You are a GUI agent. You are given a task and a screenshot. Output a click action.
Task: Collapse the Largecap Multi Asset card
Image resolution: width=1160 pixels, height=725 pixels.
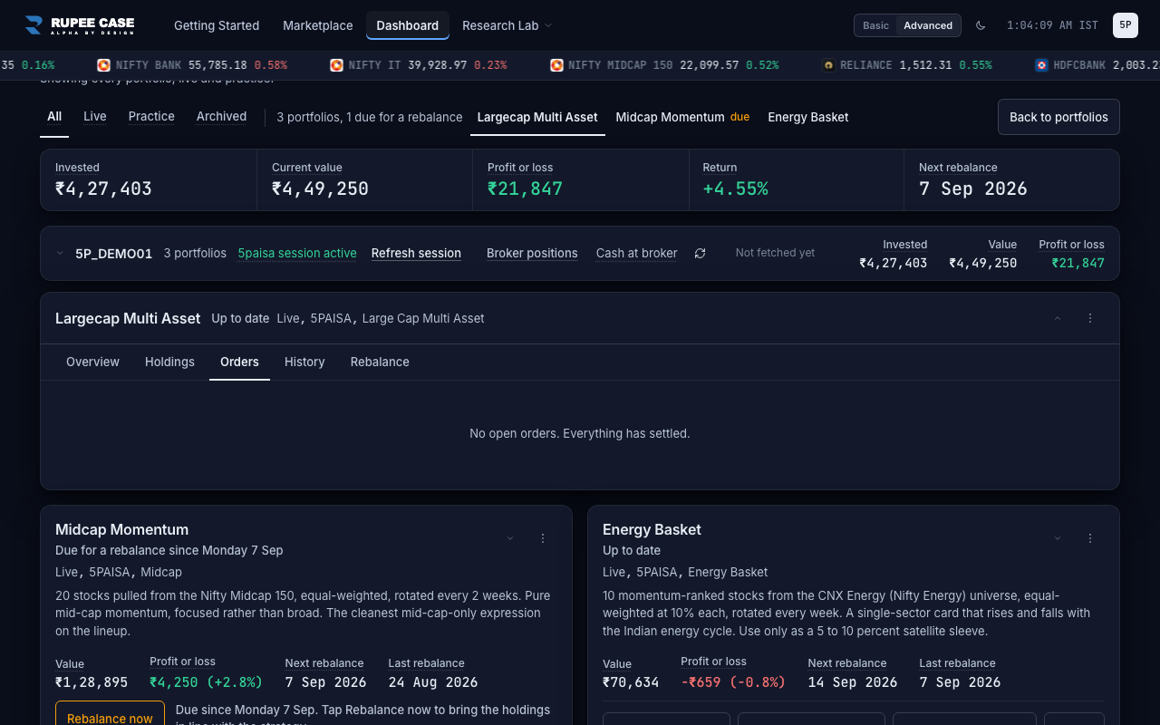(x=1058, y=318)
